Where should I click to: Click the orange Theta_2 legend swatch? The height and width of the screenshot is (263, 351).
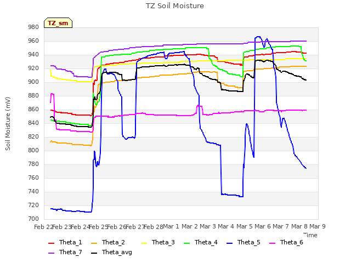94,243
